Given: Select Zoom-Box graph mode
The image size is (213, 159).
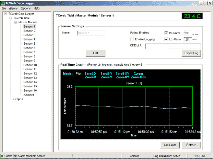Looking at the screenshot, I should 138,77.
